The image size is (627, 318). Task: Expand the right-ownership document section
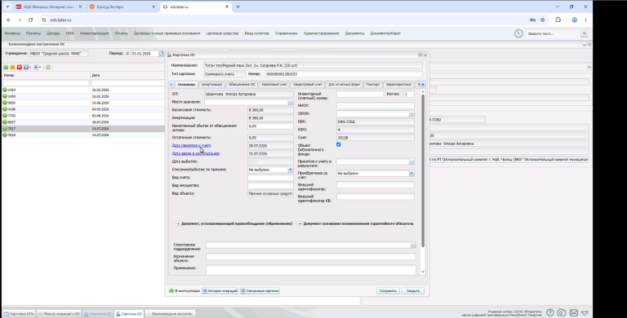(178, 223)
